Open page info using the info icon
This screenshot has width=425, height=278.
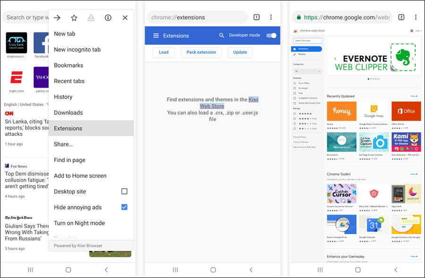(x=108, y=17)
